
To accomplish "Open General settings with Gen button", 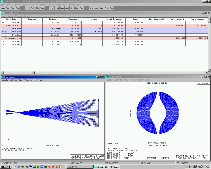I will (32, 8).
